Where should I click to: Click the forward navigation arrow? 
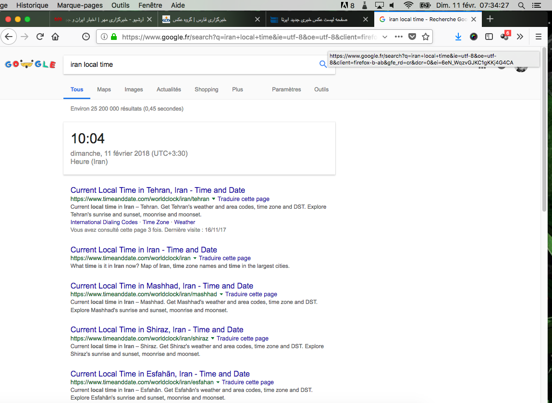[25, 37]
